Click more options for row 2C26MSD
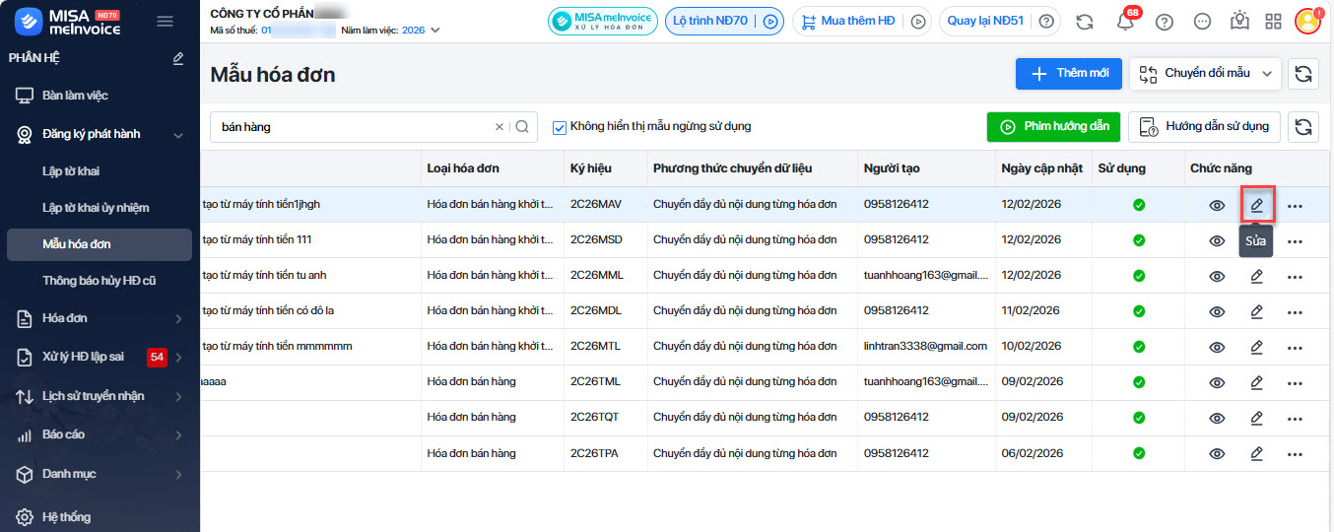The image size is (1334, 532). click(1295, 241)
